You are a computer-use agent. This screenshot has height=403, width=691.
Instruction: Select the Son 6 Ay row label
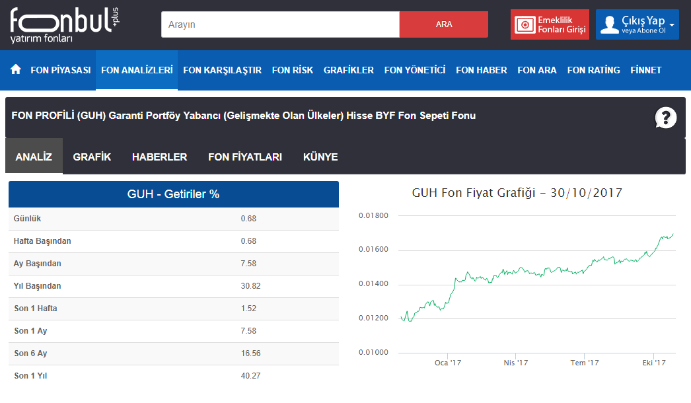30,353
